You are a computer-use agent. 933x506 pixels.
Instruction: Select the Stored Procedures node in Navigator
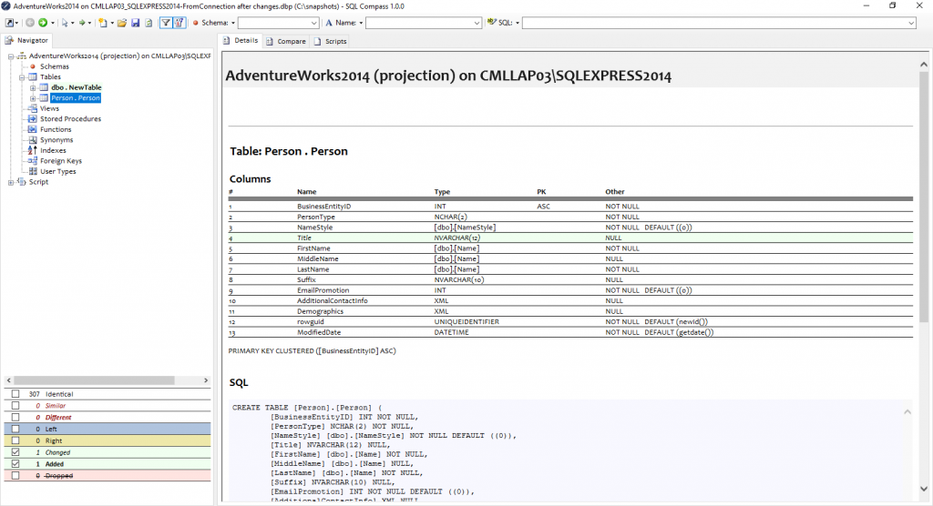click(x=70, y=119)
